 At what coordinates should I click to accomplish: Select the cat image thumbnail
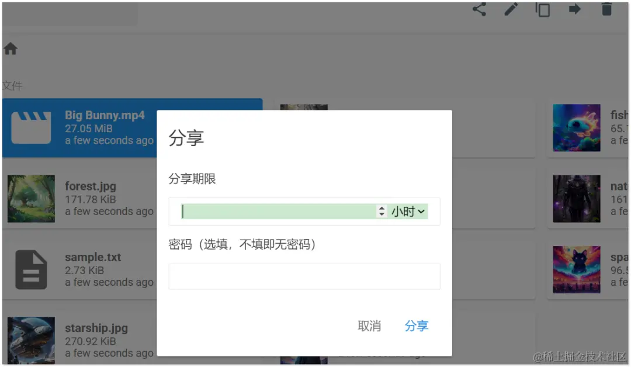point(576,269)
